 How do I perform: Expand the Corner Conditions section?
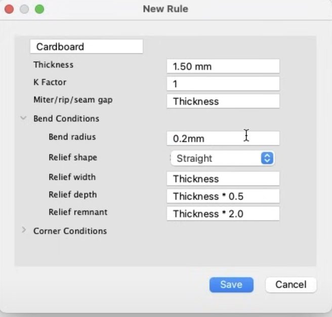tap(23, 231)
